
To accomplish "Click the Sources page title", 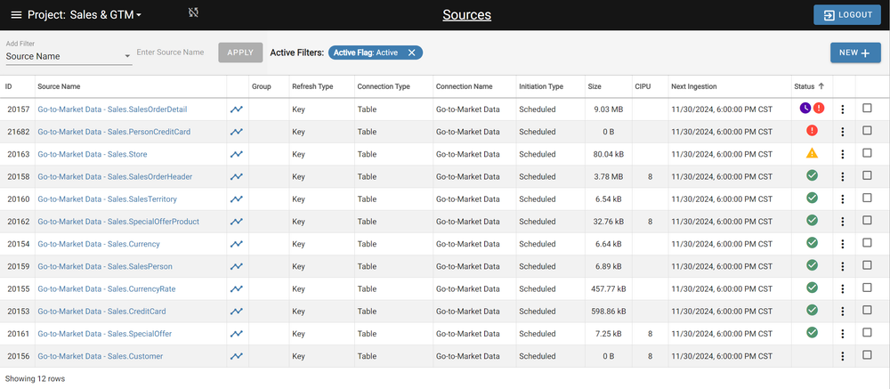I will click(466, 15).
